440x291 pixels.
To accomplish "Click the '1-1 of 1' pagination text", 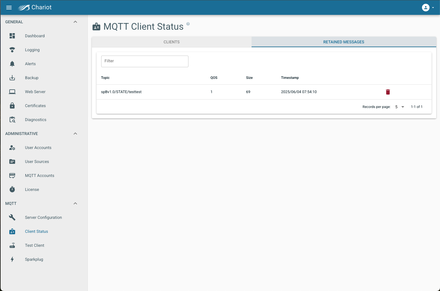I will pyautogui.click(x=416, y=107).
